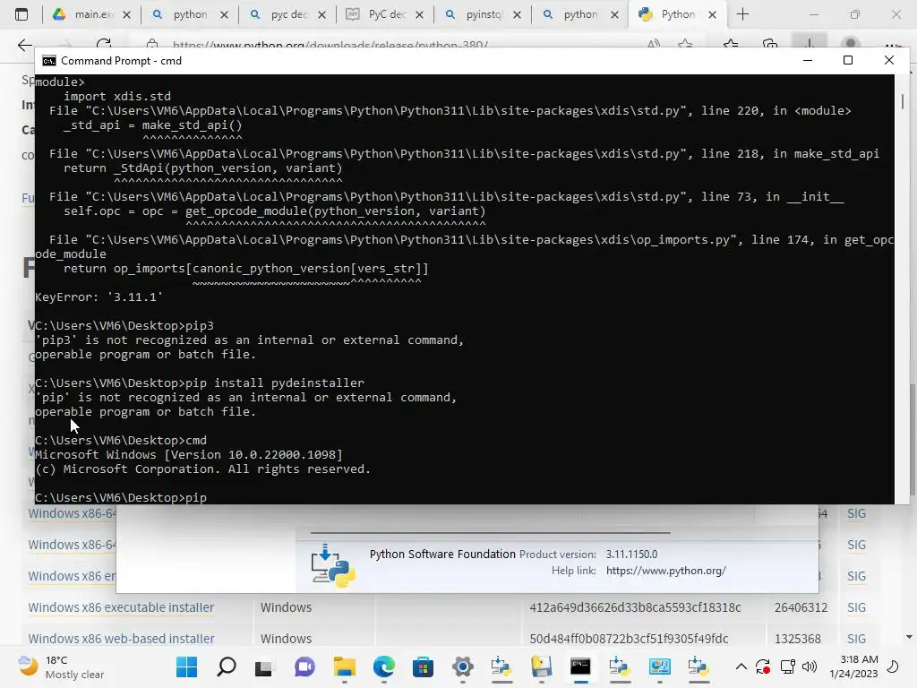Image resolution: width=917 pixels, height=688 pixels.
Task: Select the Command Prompt taskbar icon
Action: pos(580,666)
